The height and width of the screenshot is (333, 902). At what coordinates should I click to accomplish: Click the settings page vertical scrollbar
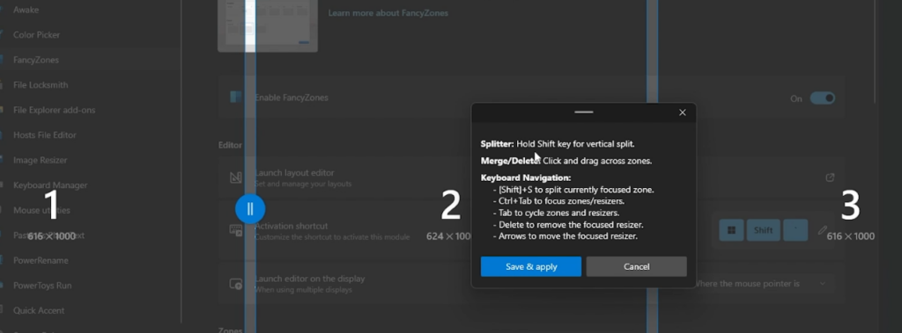875,52
